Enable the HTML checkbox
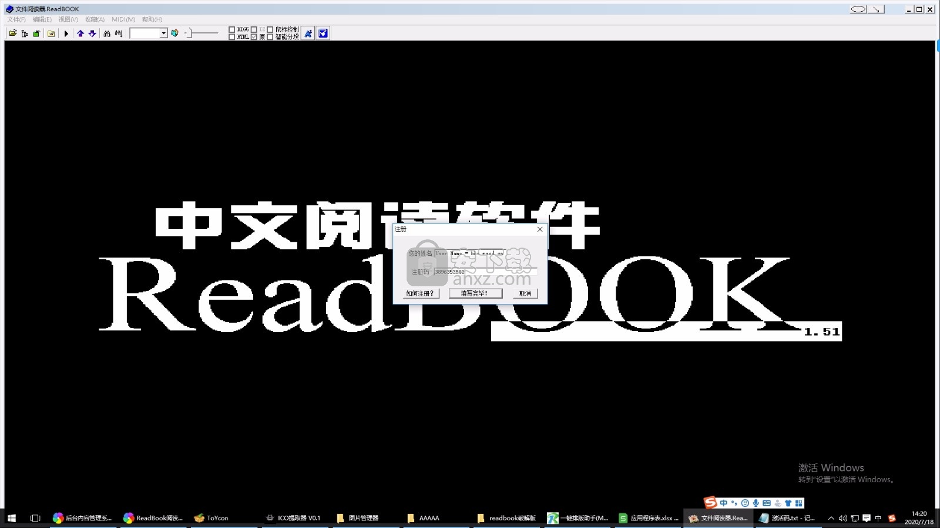The height and width of the screenshot is (528, 940). click(231, 36)
